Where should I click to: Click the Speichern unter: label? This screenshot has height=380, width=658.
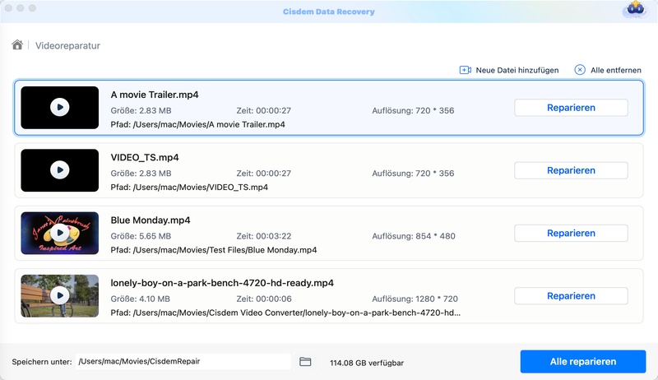(42, 362)
